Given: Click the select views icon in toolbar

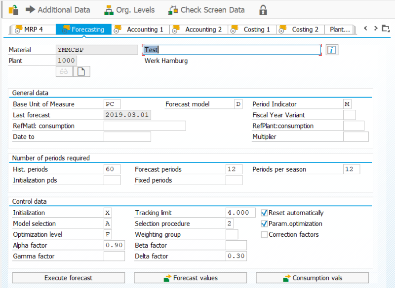Looking at the screenshot, I should [x=14, y=10].
